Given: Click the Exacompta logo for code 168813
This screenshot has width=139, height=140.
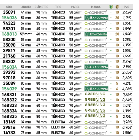Looking at the screenshot, I should coord(96,34).
